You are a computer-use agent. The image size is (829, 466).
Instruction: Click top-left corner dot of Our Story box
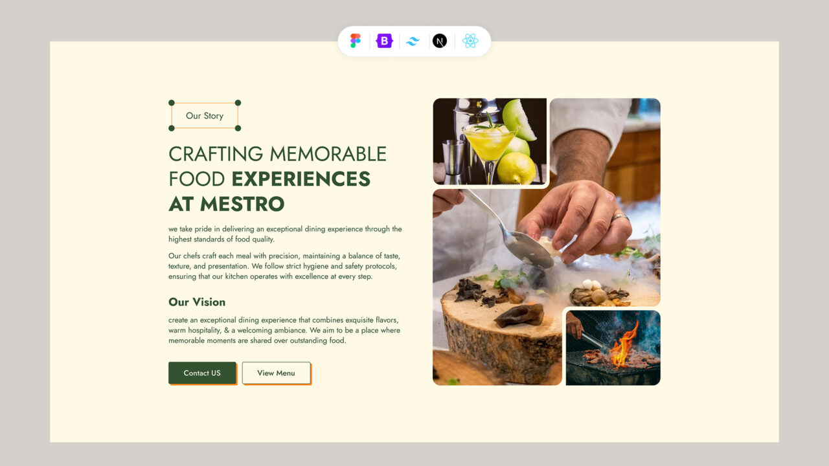tap(172, 103)
